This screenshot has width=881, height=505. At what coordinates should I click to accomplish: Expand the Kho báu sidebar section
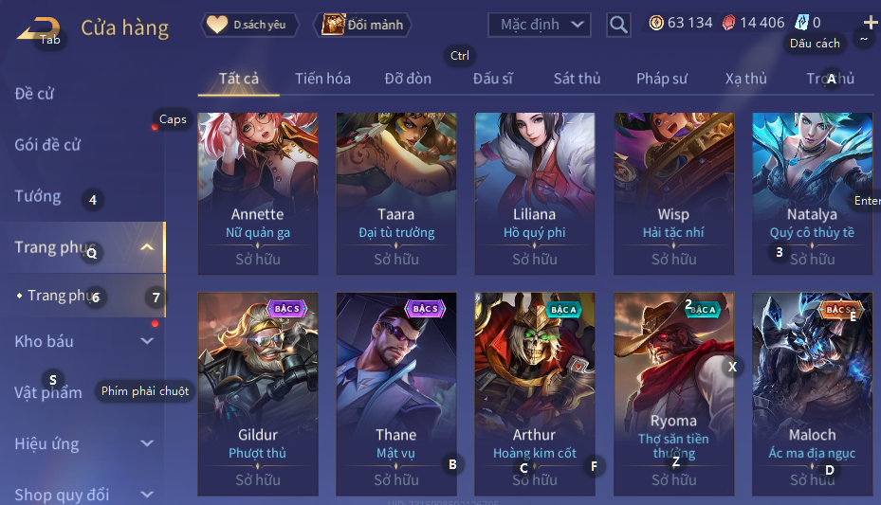[147, 340]
